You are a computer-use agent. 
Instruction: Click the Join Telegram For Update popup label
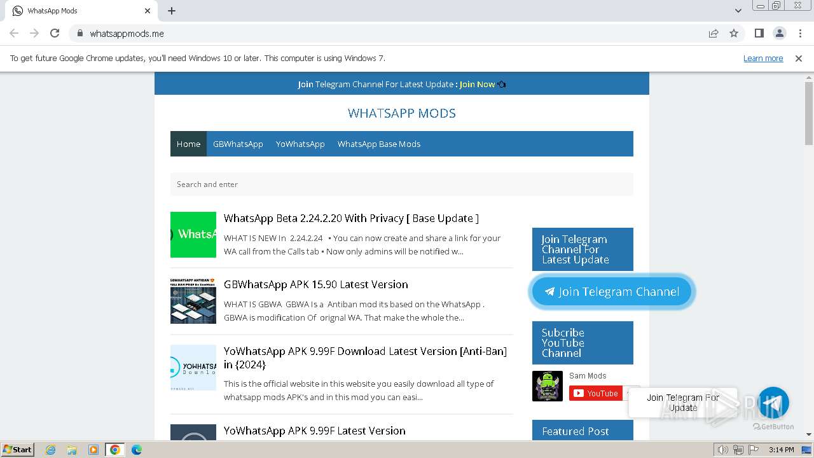[x=683, y=403]
